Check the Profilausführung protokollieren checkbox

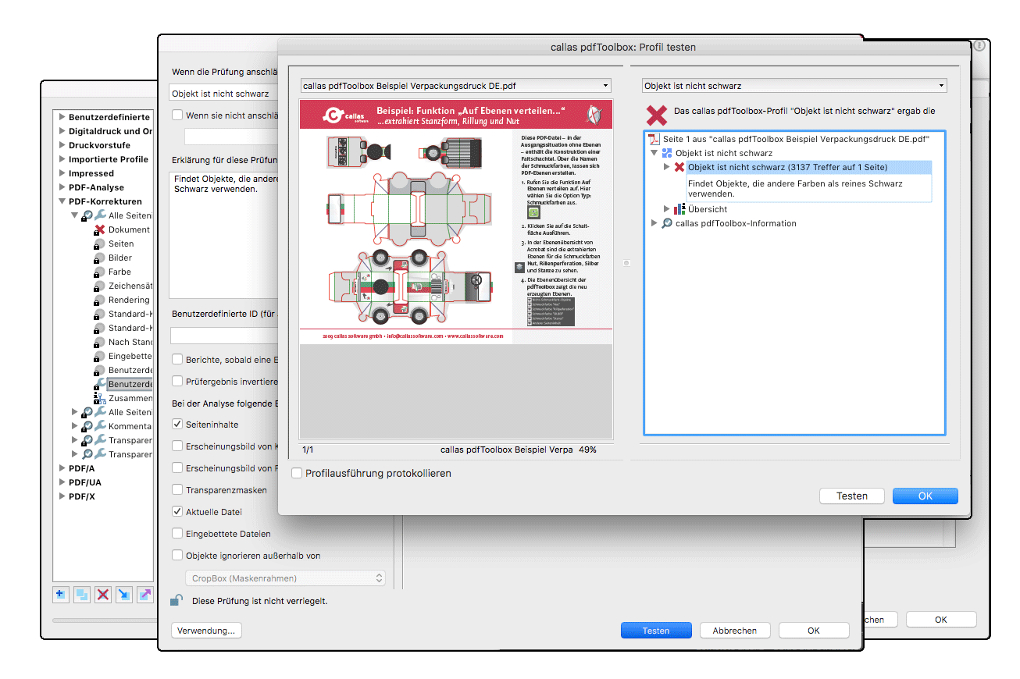click(x=297, y=473)
